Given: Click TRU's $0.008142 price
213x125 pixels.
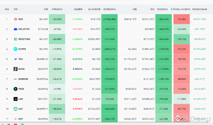Looking at the screenshot, I should tap(42, 59).
